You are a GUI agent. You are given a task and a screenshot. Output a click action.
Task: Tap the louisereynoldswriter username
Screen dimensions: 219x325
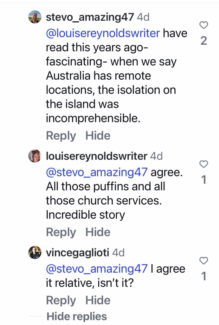click(x=97, y=156)
